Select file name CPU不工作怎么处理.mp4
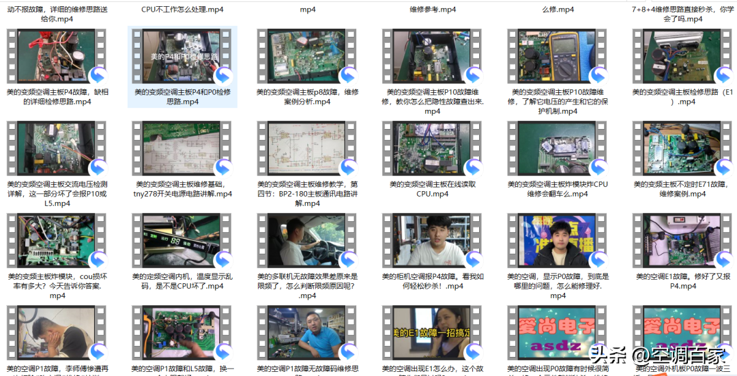Image resolution: width=737 pixels, height=376 pixels. point(182,9)
